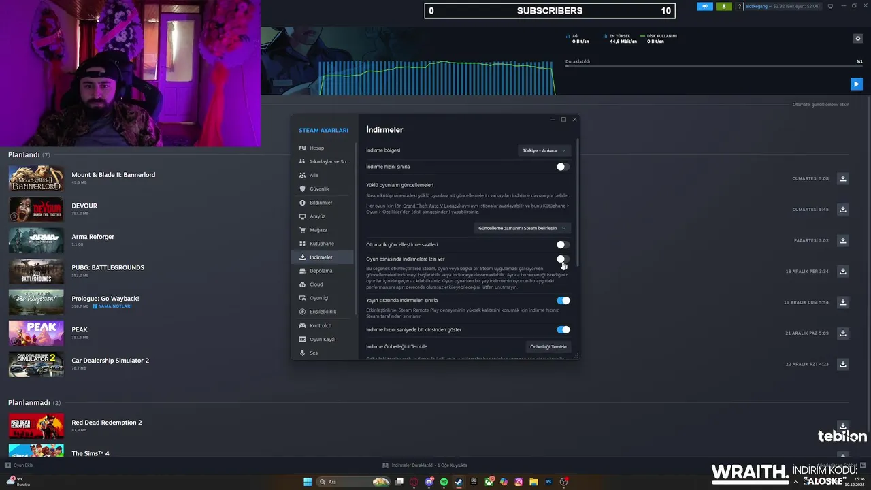
Task: Open Opera browser taskbar icon
Action: [x=414, y=482]
